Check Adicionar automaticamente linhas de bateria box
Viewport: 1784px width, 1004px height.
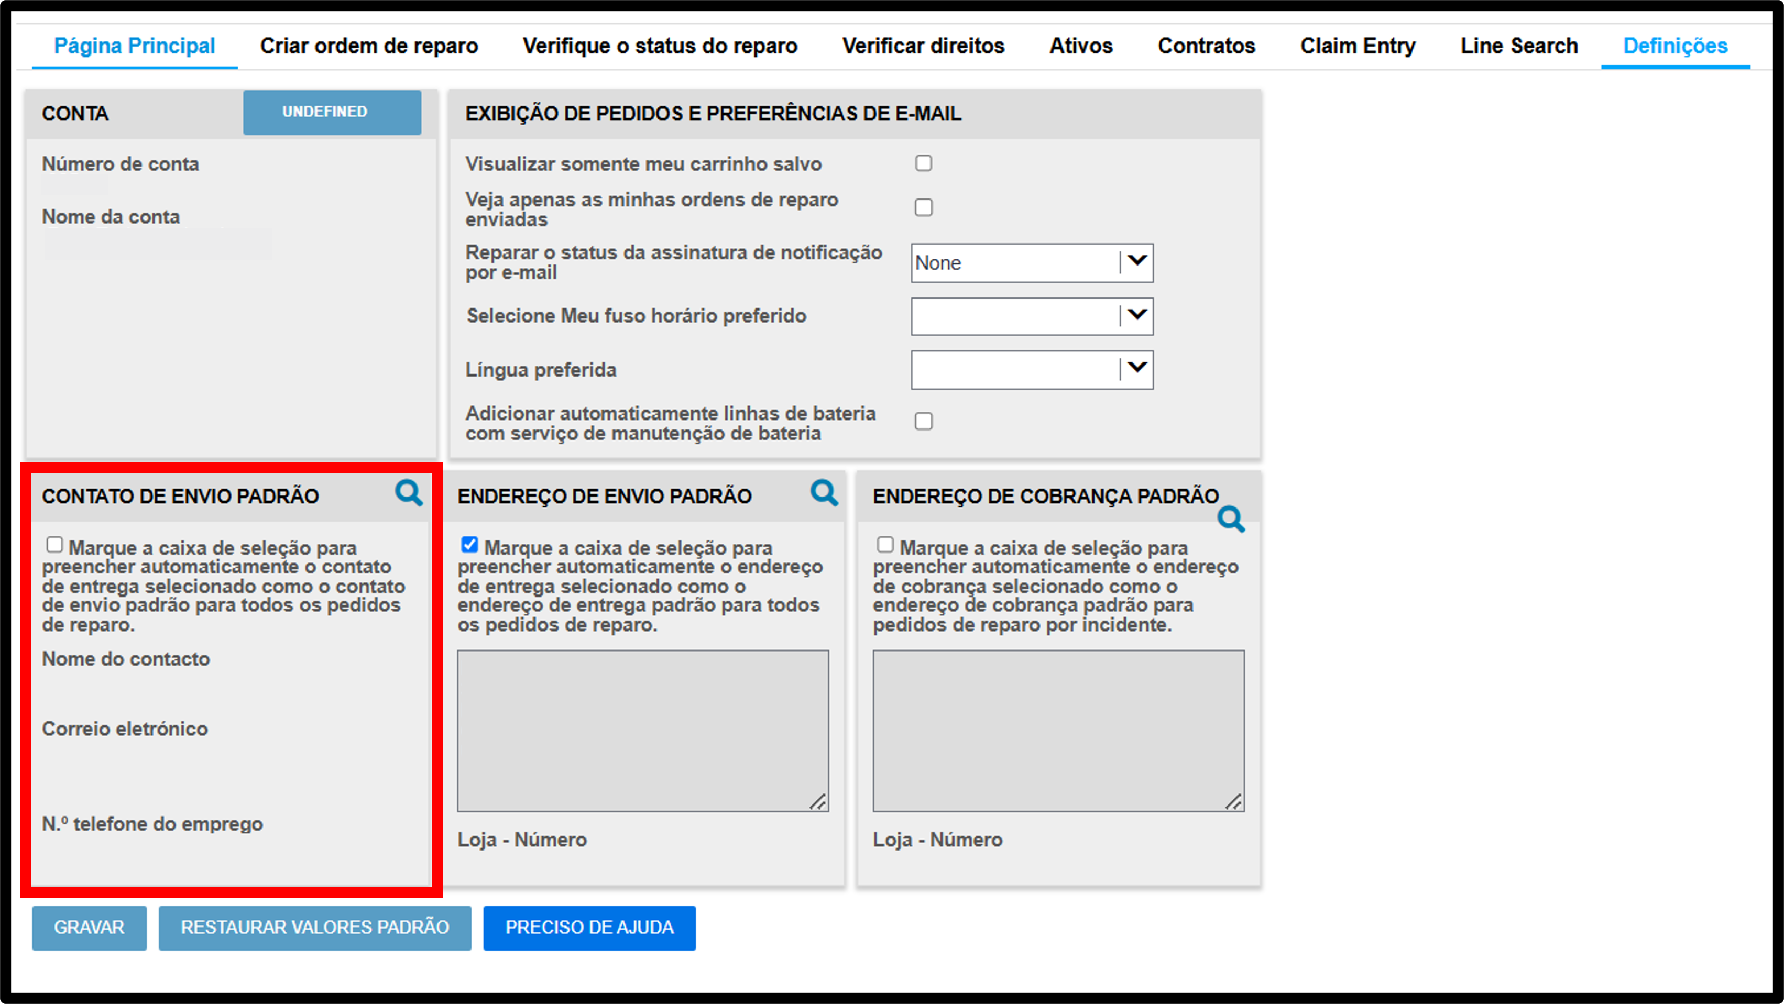[x=923, y=421]
